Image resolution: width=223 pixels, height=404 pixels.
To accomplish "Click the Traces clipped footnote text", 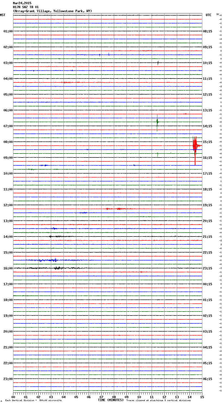I will [158, 401].
